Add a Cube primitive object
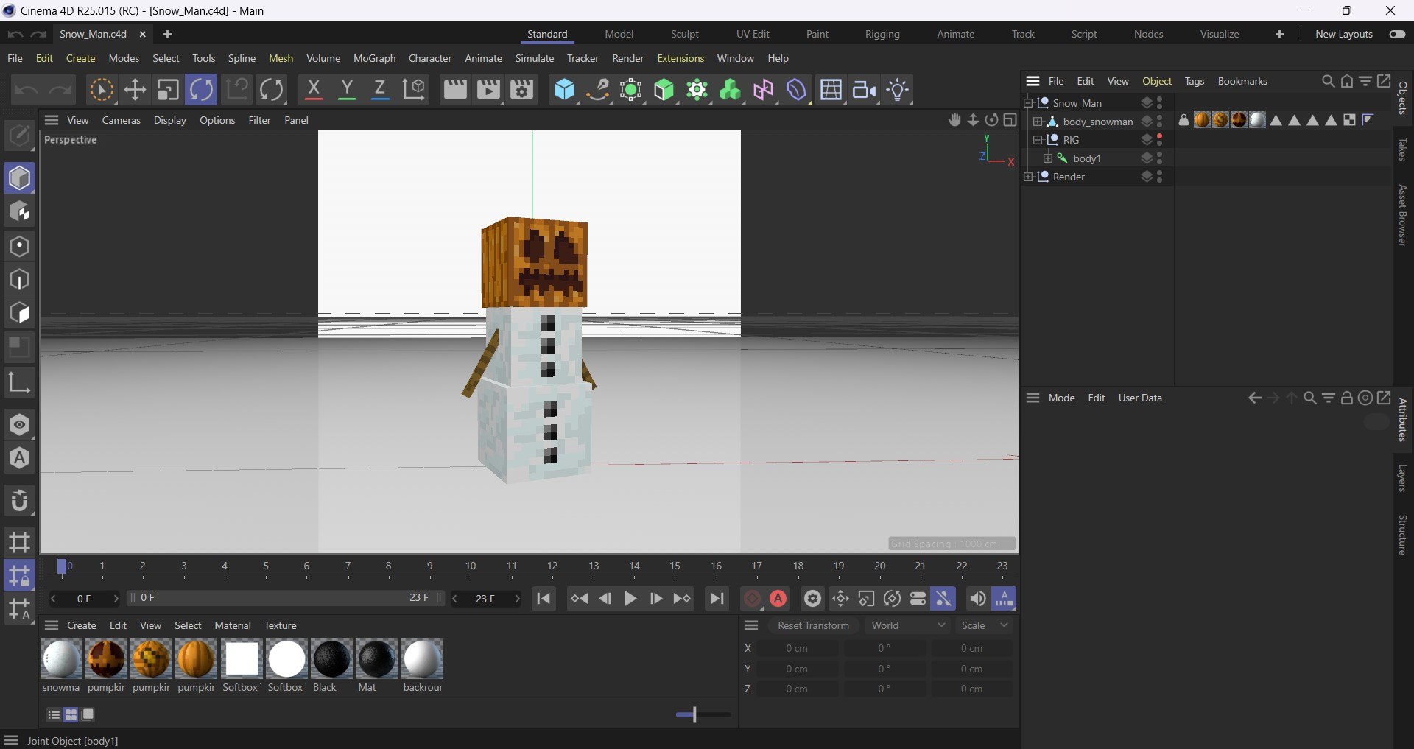Image resolution: width=1414 pixels, height=749 pixels. point(564,90)
